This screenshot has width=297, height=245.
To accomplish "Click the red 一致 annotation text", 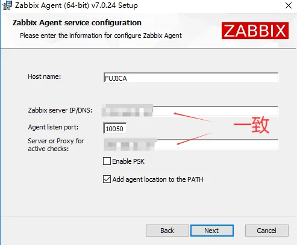I will coord(251,125).
